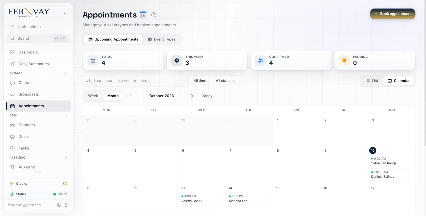The image size is (426, 216).
Task: Collapse the AI STUDIO section
Action: coord(65,158)
